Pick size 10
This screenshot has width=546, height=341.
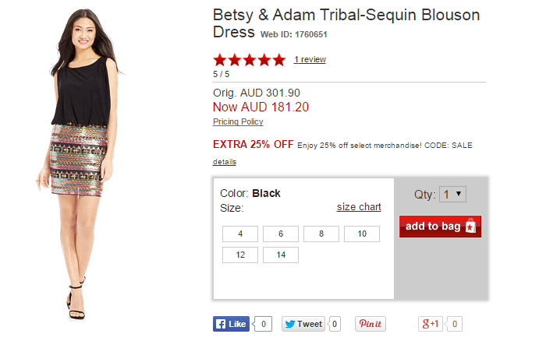(x=362, y=234)
